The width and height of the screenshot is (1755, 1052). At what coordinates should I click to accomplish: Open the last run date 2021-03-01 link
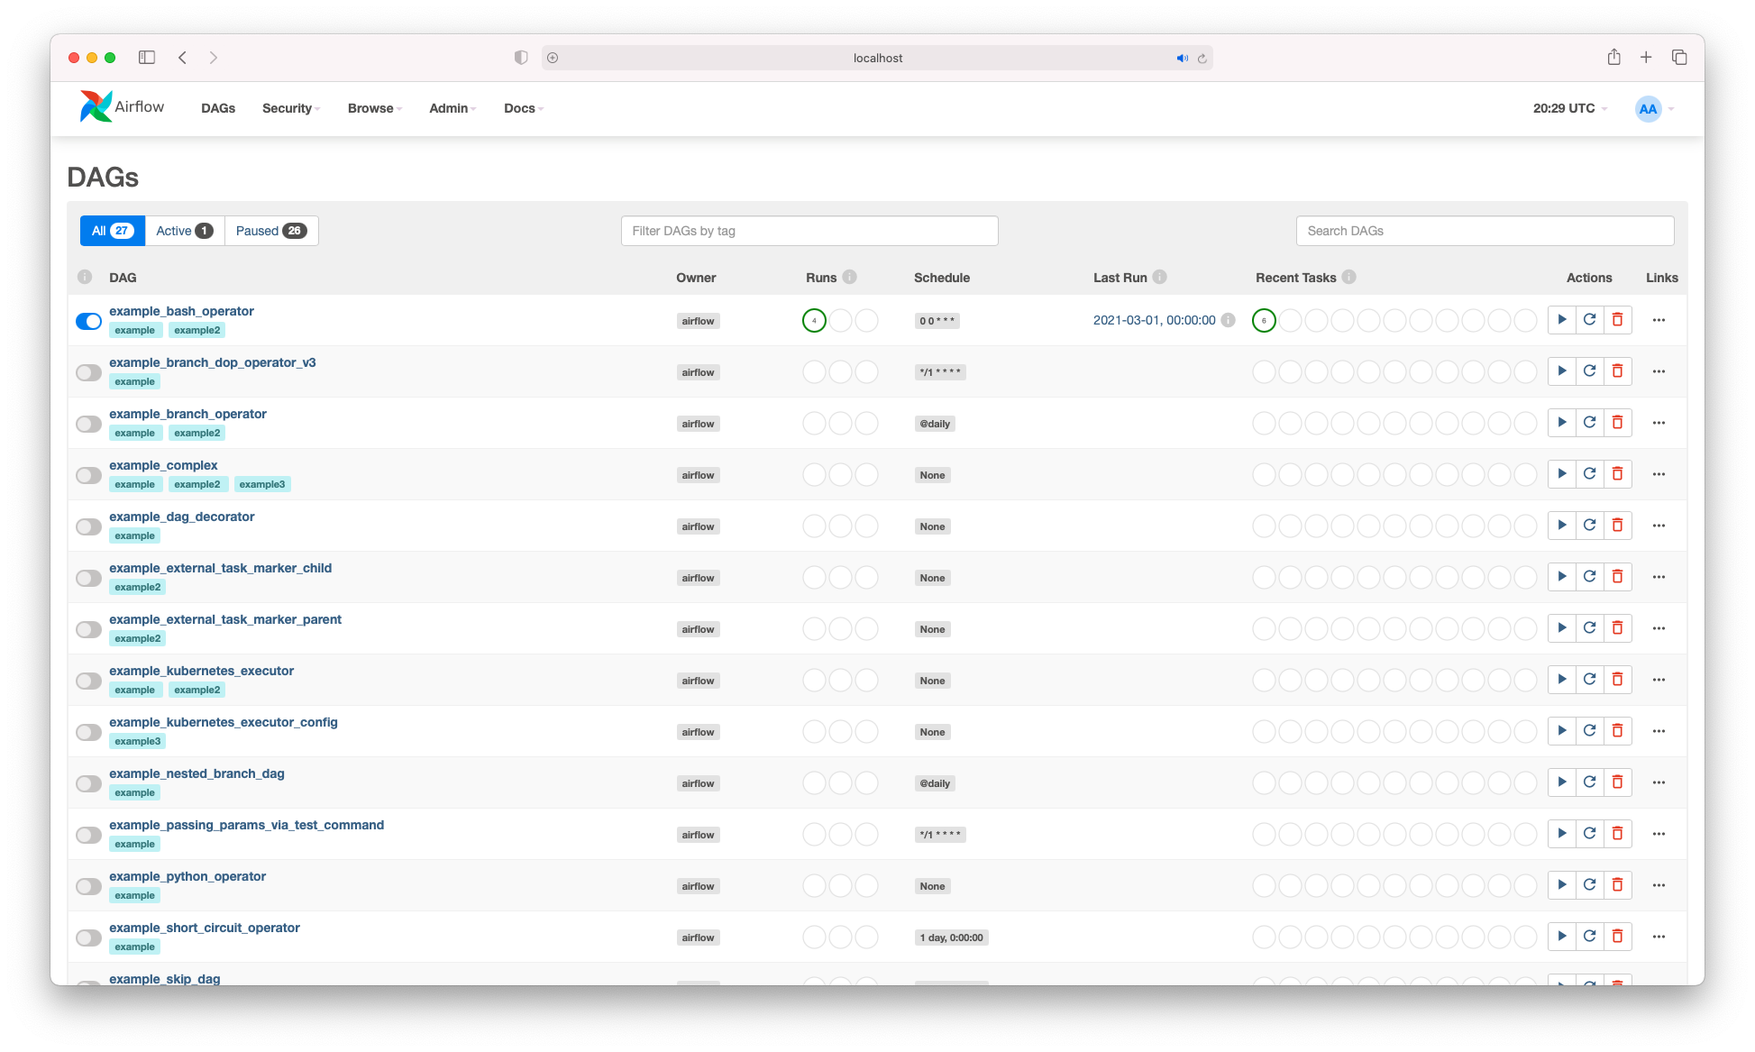[1154, 320]
